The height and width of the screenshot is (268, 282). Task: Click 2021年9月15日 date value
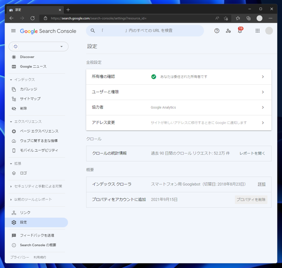coord(164,199)
